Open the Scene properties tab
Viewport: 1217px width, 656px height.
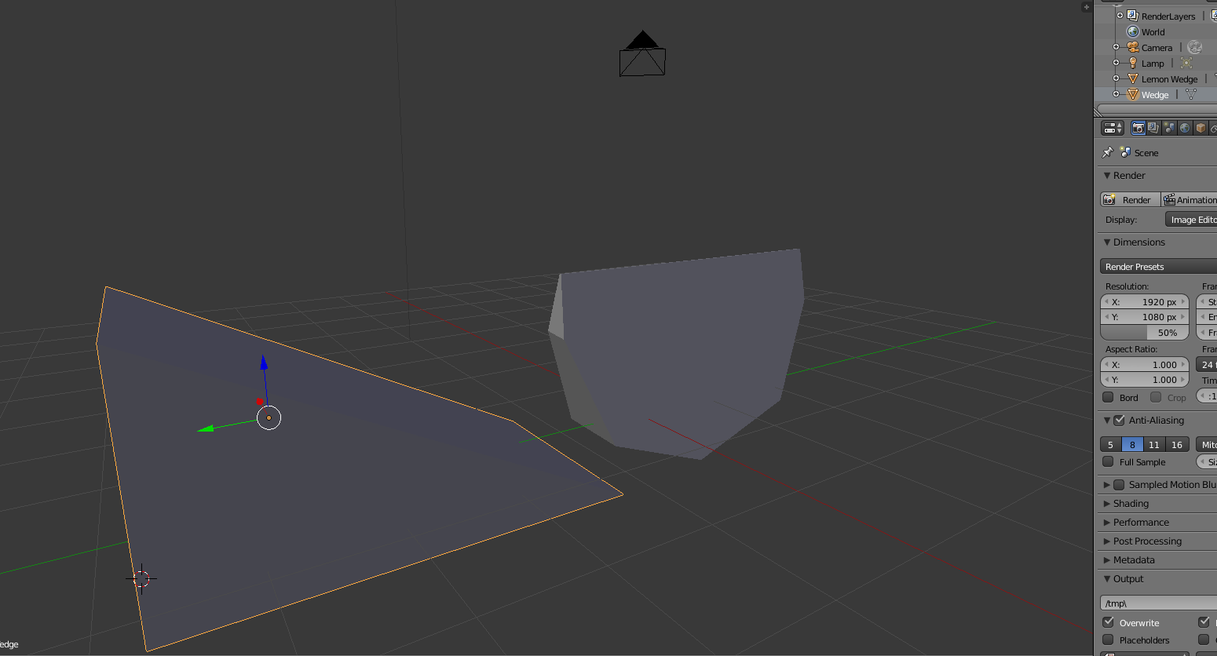1169,128
